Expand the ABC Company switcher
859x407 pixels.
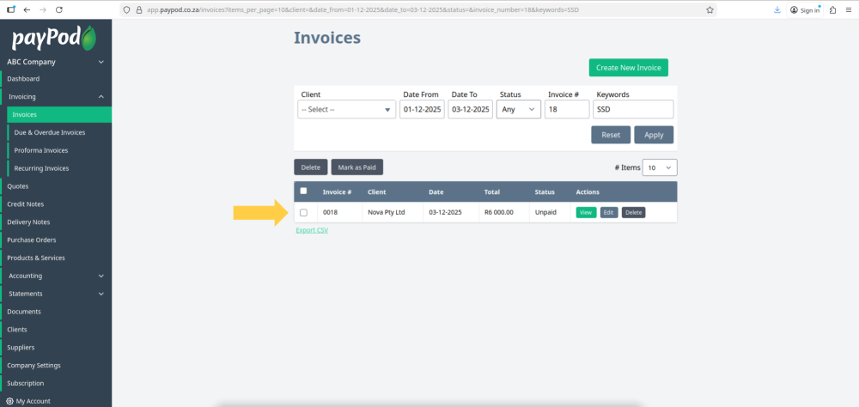tap(101, 62)
